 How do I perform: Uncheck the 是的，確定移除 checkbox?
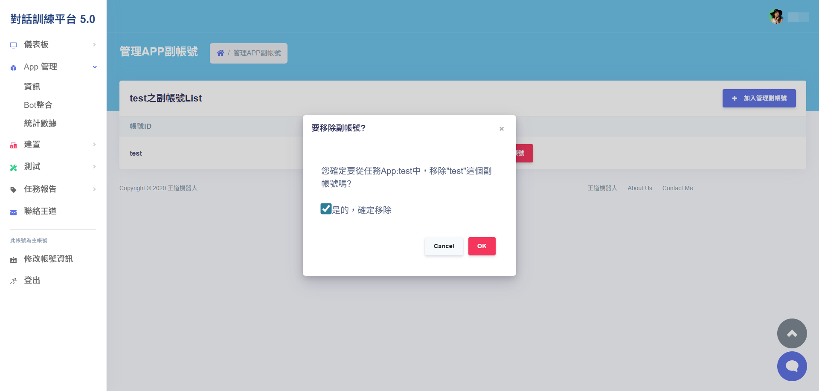(326, 209)
